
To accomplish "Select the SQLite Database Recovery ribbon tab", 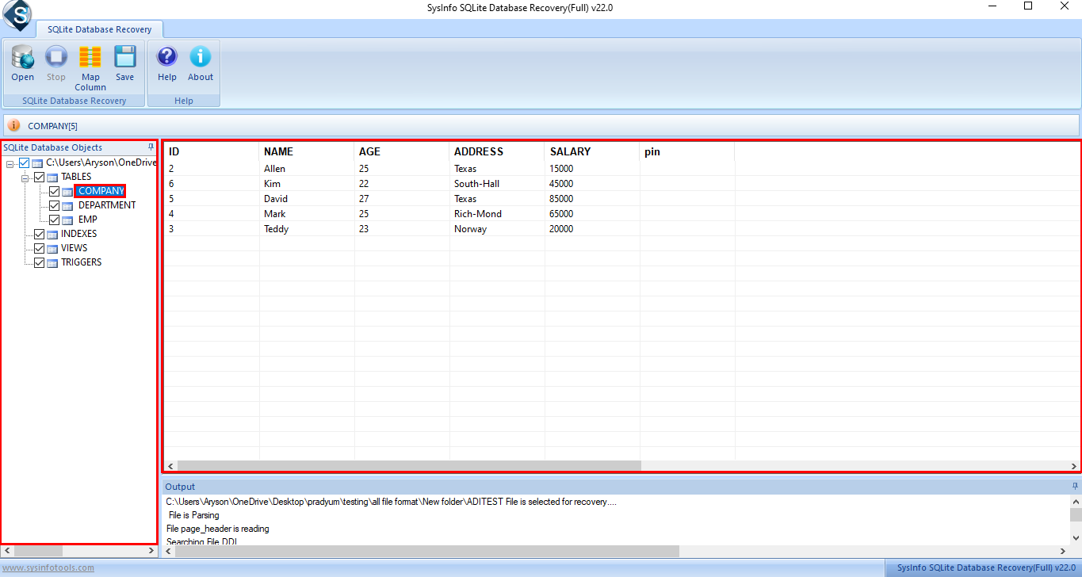I will [99, 29].
